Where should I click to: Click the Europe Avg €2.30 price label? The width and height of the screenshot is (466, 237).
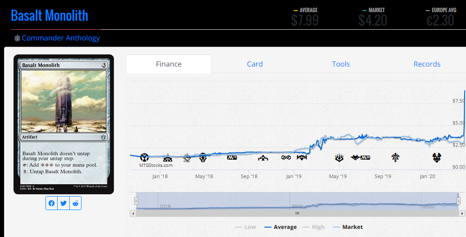coord(440,18)
